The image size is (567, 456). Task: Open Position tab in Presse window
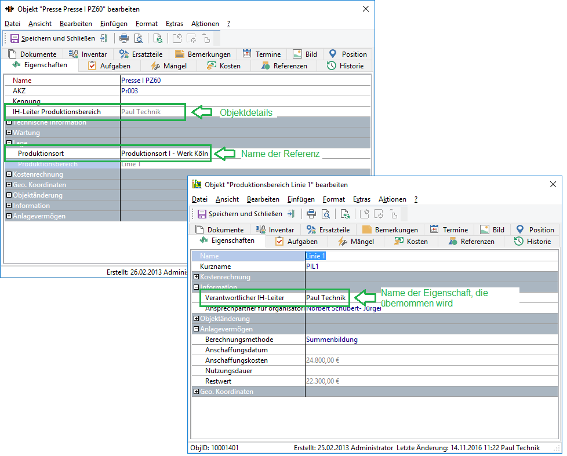click(x=348, y=54)
